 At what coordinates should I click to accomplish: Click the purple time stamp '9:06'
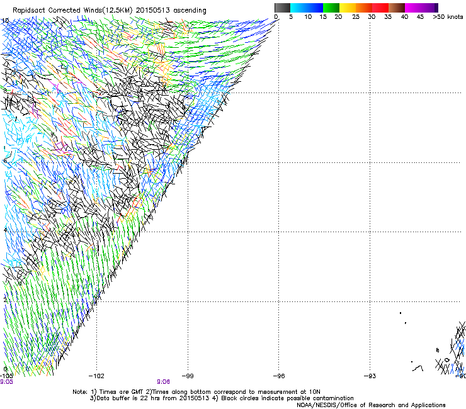tap(164, 382)
